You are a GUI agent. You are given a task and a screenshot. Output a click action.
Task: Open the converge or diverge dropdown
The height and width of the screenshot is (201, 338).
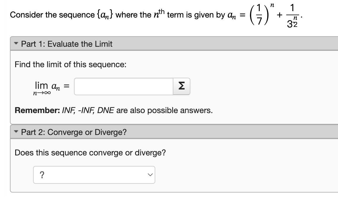94,175
